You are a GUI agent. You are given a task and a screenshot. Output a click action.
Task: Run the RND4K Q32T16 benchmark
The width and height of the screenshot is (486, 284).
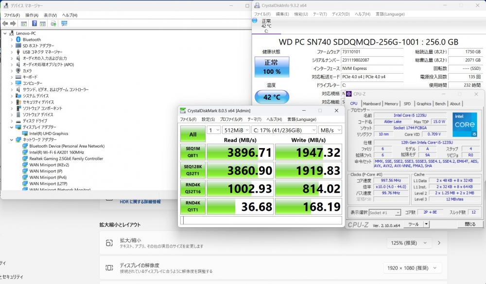coord(193,188)
